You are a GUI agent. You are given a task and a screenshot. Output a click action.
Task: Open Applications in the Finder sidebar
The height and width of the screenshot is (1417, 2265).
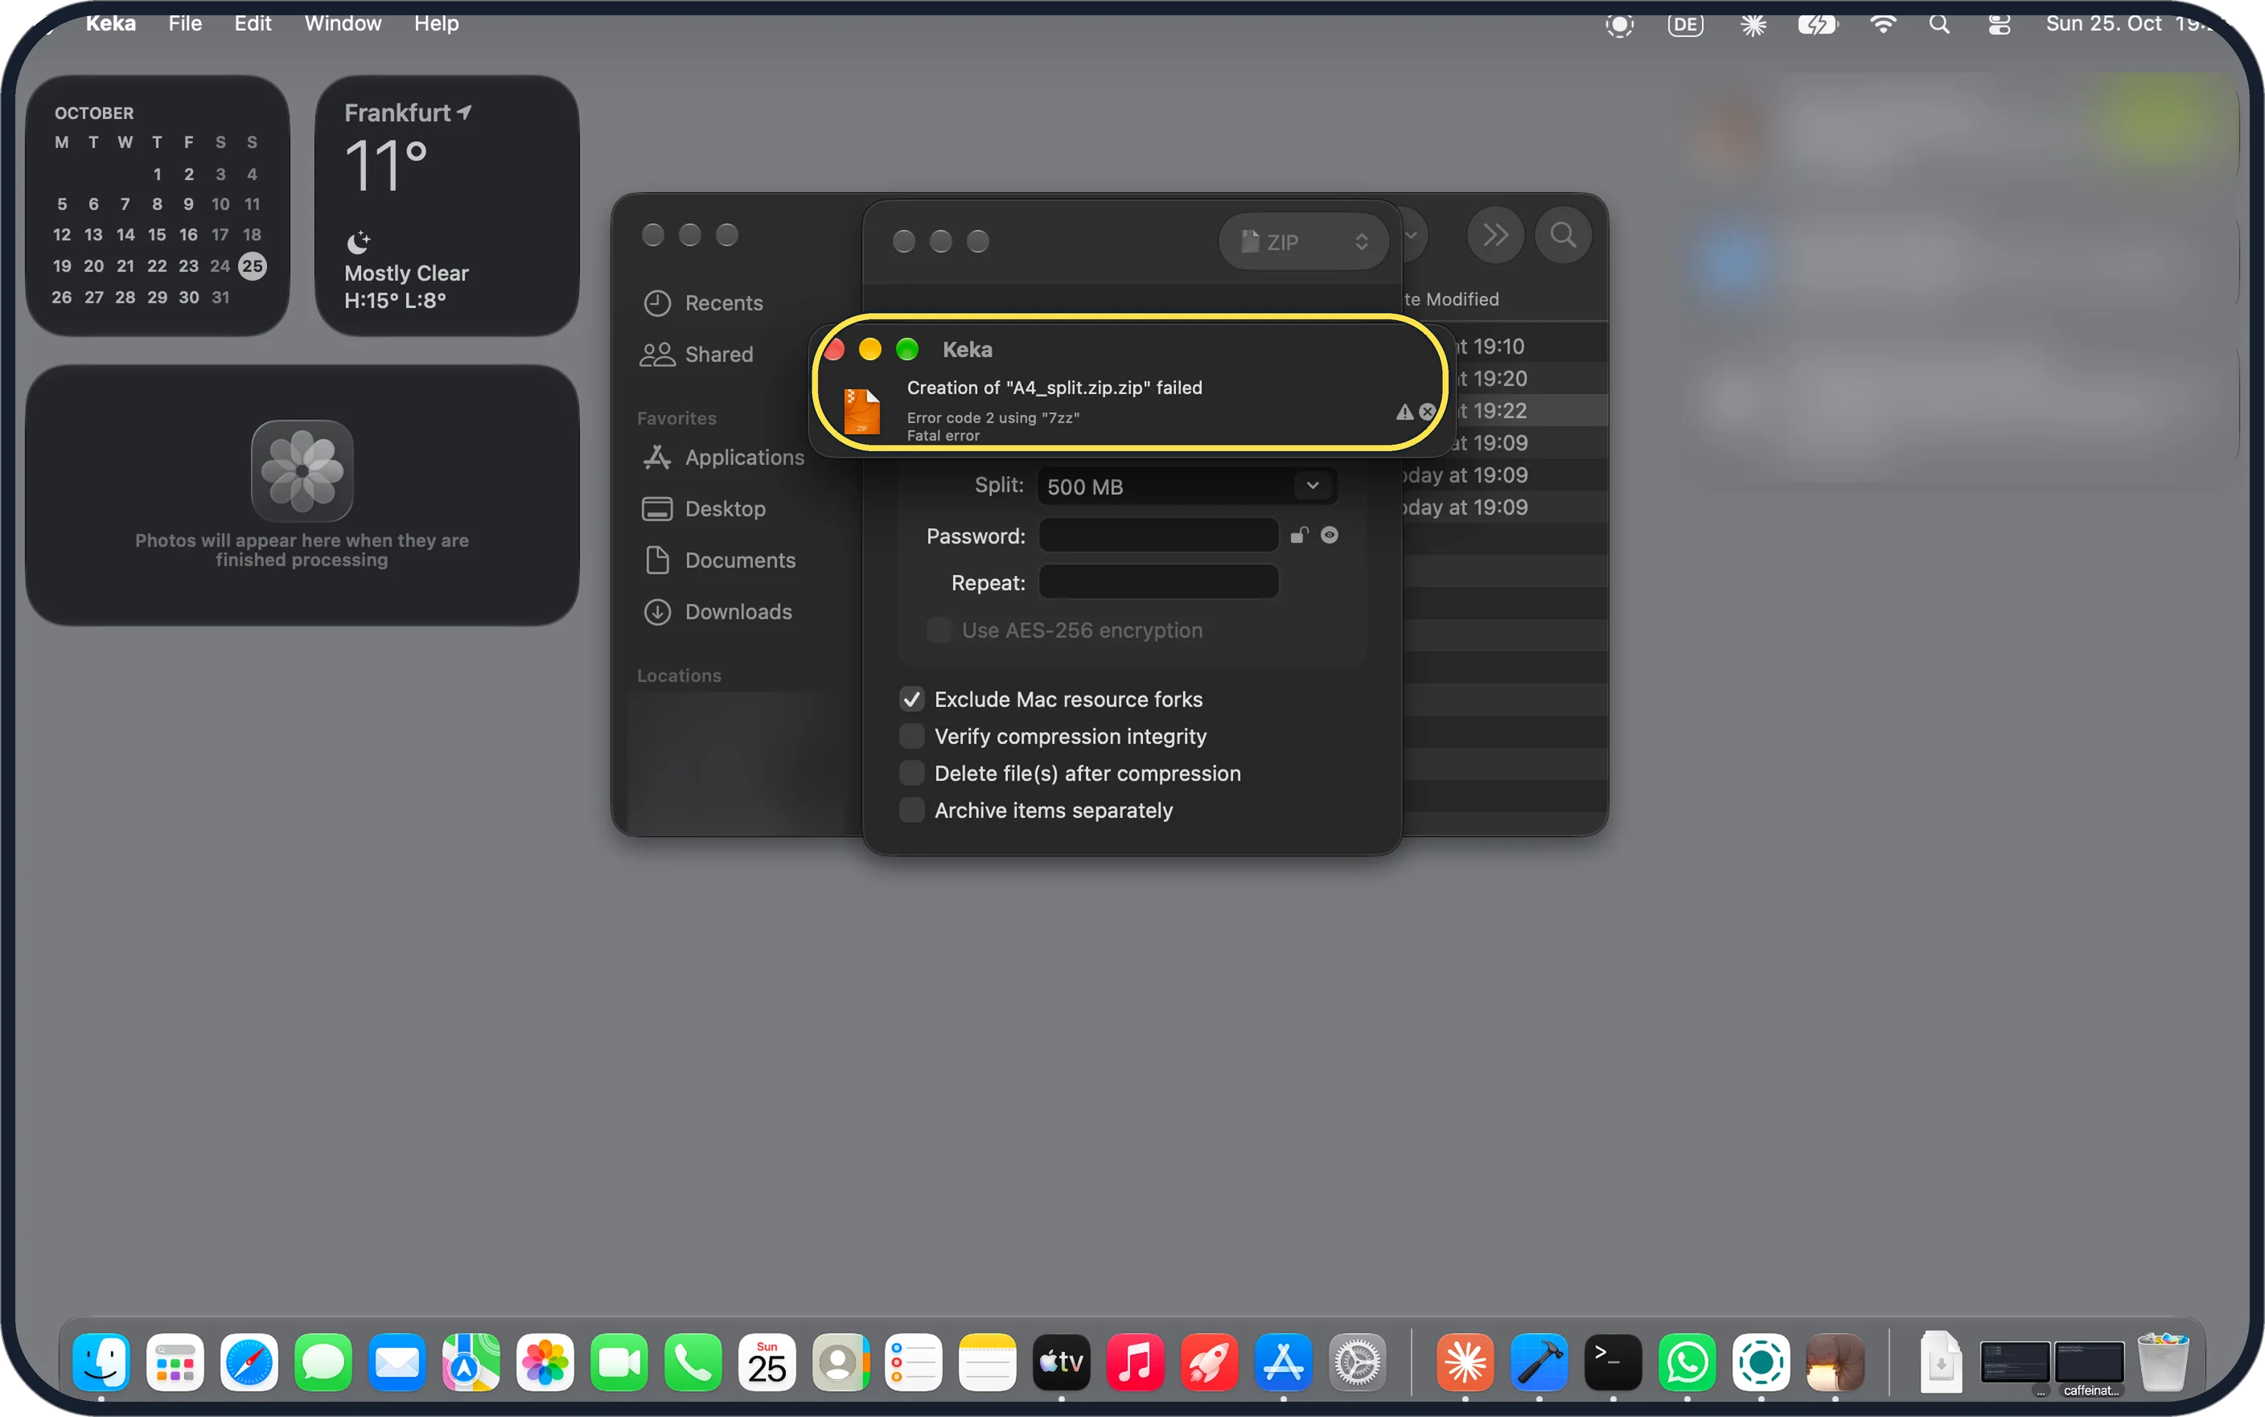click(x=723, y=458)
